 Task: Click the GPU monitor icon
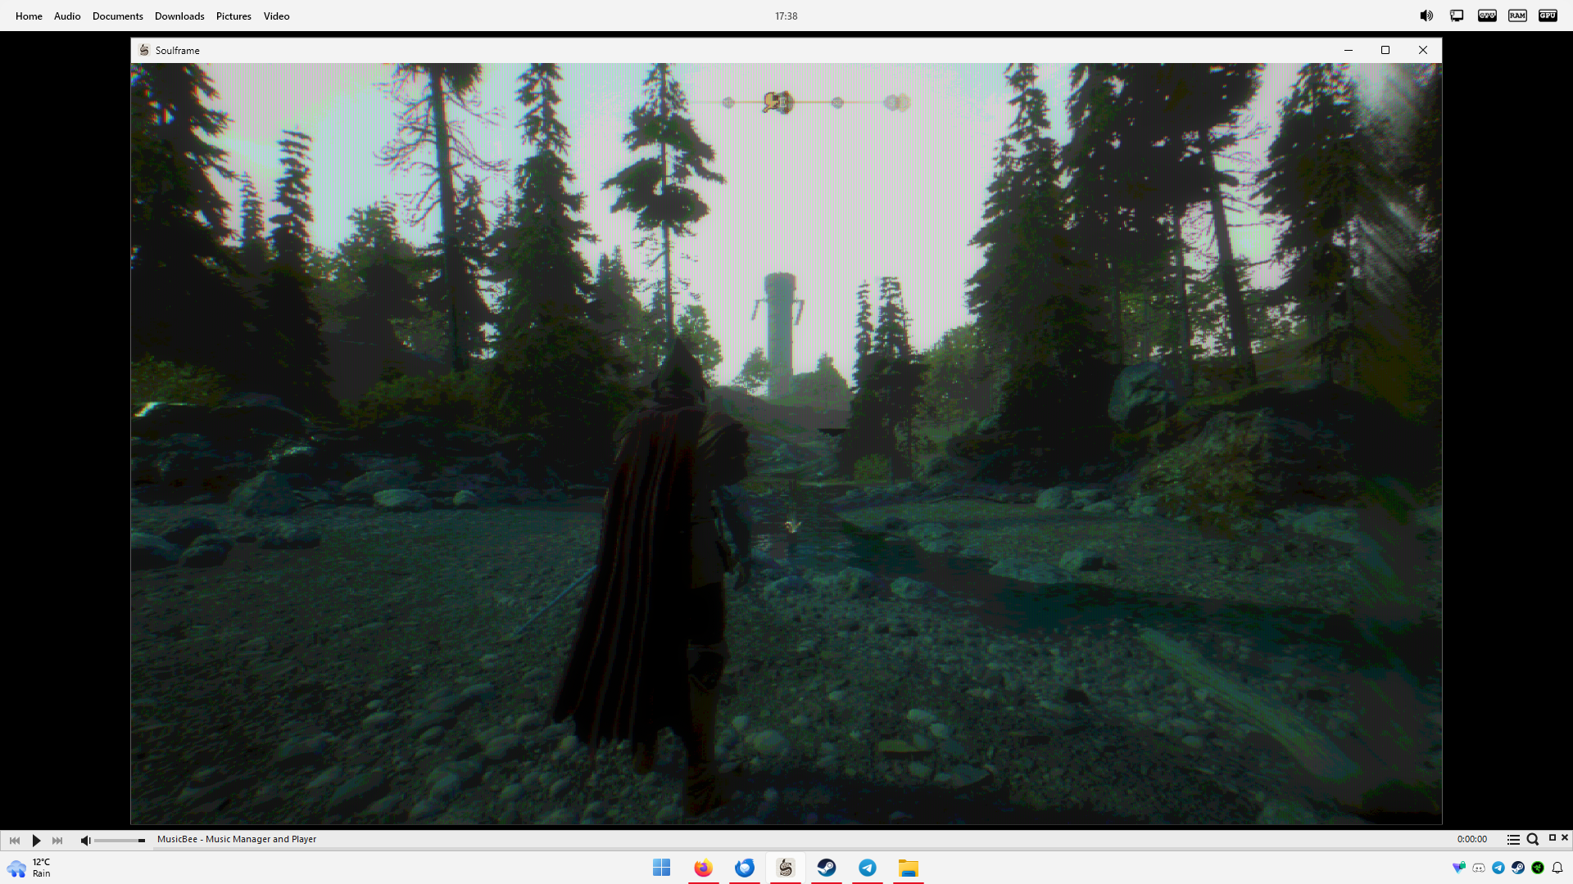tap(1548, 16)
